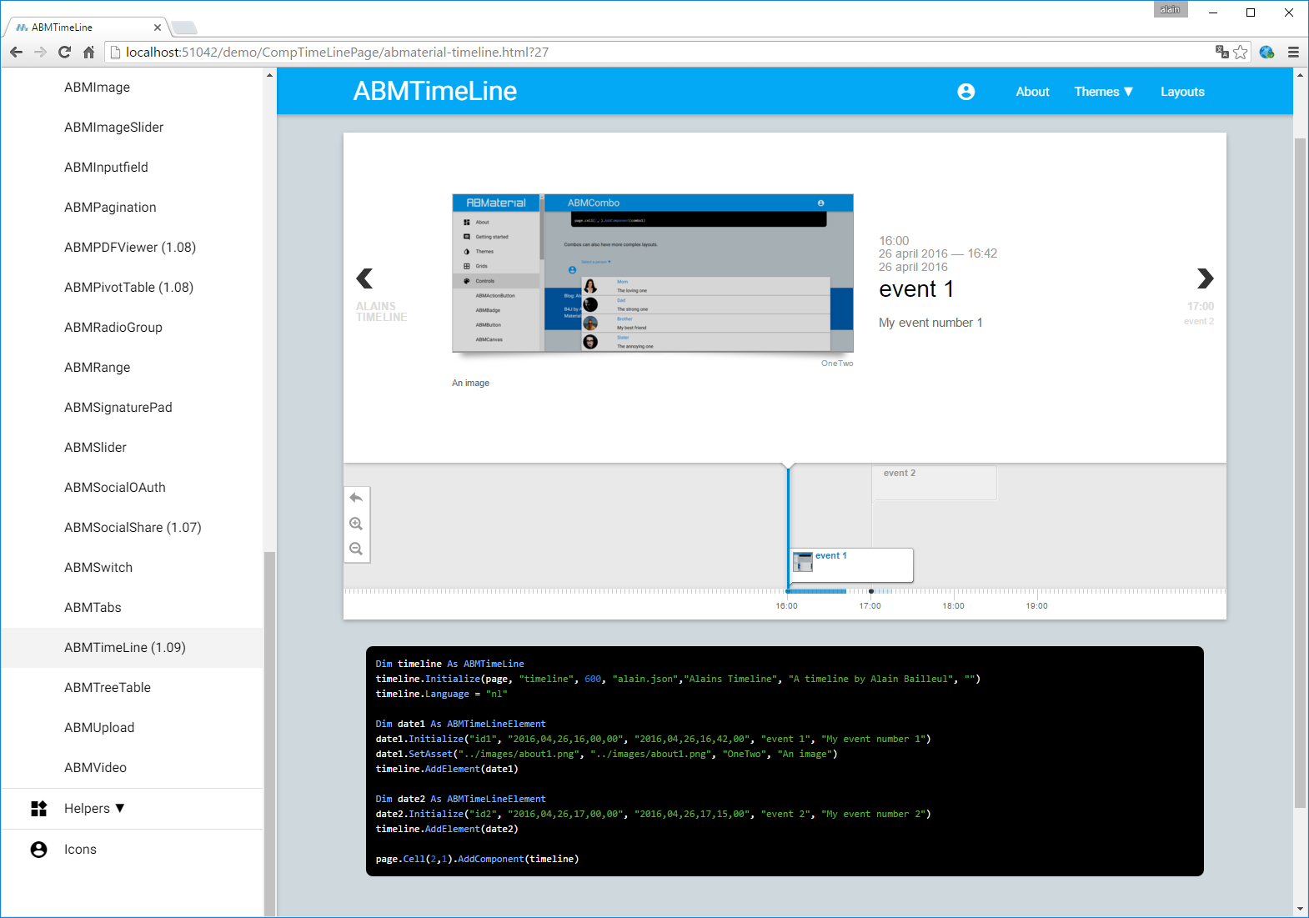Select the event 1 timeline marker
The image size is (1309, 918).
(x=851, y=564)
